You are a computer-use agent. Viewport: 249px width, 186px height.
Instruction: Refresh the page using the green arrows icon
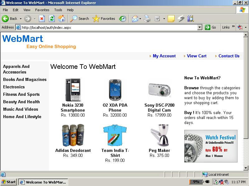tap(52, 19)
